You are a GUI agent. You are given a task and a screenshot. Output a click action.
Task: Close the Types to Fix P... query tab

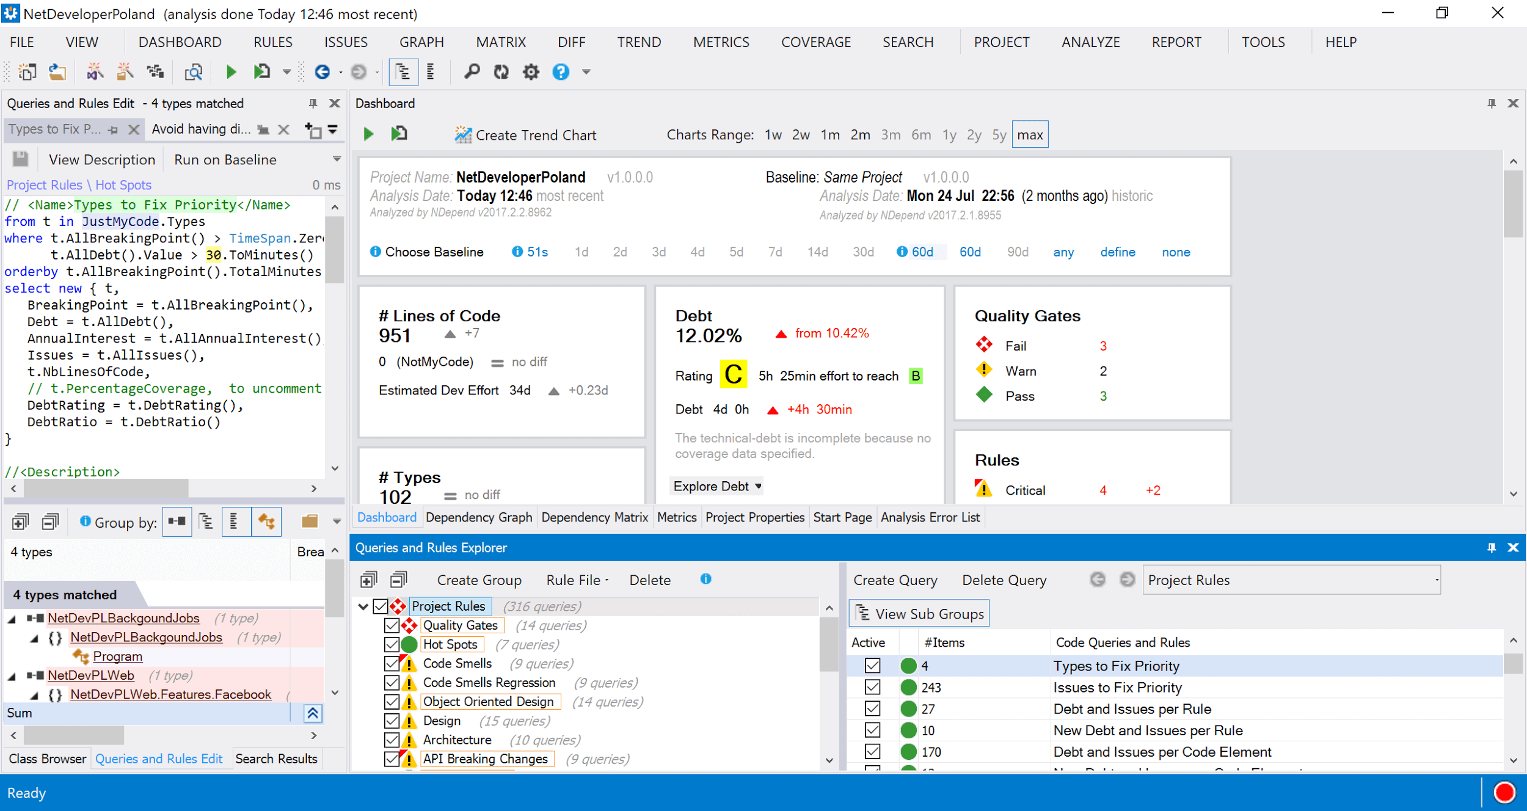click(x=134, y=129)
